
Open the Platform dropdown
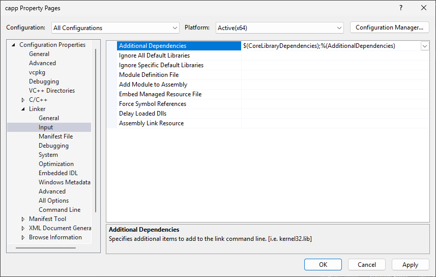point(279,28)
